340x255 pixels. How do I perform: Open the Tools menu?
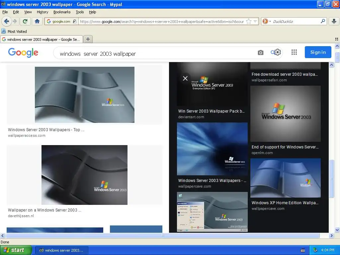coord(80,12)
